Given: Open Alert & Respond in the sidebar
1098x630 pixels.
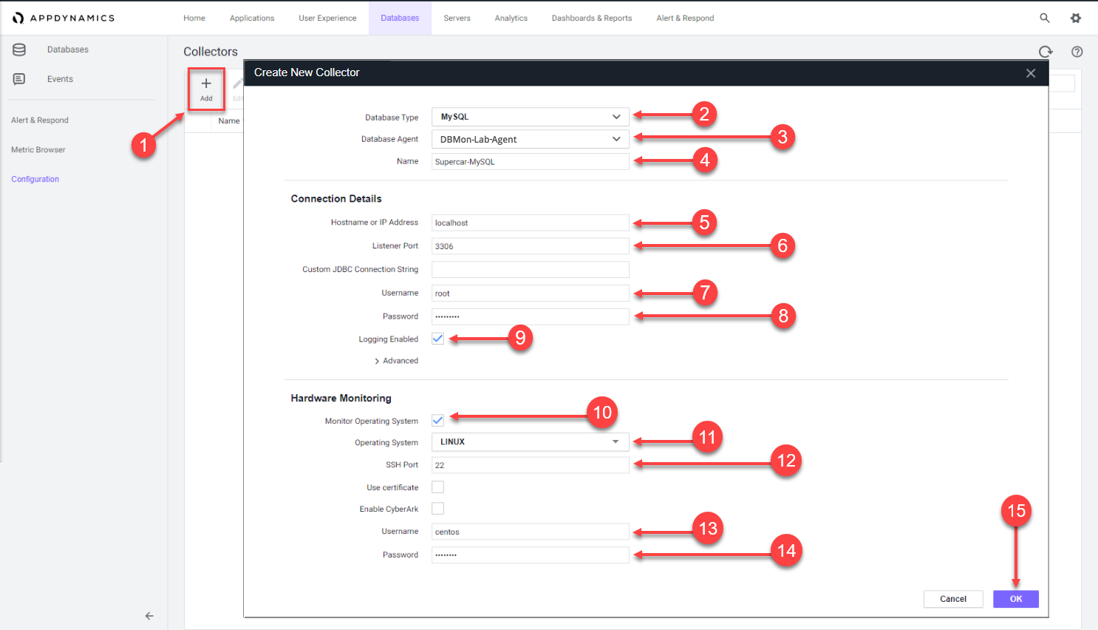Looking at the screenshot, I should 40,120.
